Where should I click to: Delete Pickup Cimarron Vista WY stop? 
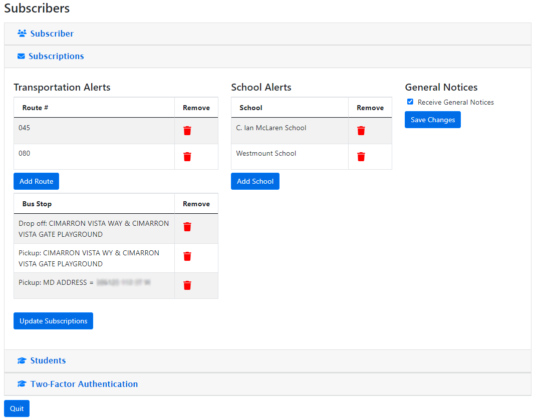pyautogui.click(x=187, y=256)
